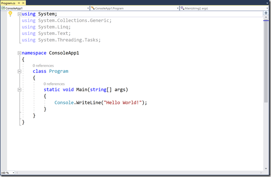Viewport: 271px width, 177px height.
Task: Click the lightbulb quick actions icon
Action: pyautogui.click(x=11, y=14)
